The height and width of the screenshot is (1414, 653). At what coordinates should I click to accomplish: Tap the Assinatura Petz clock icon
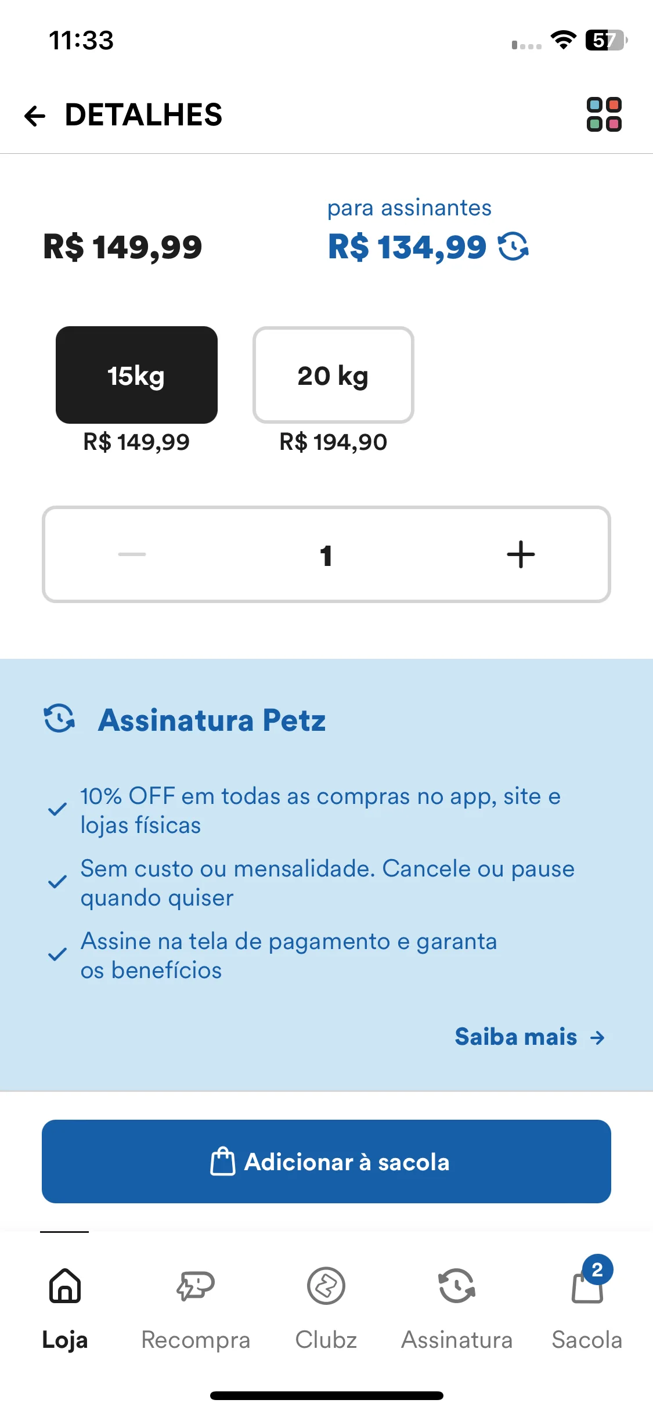59,719
